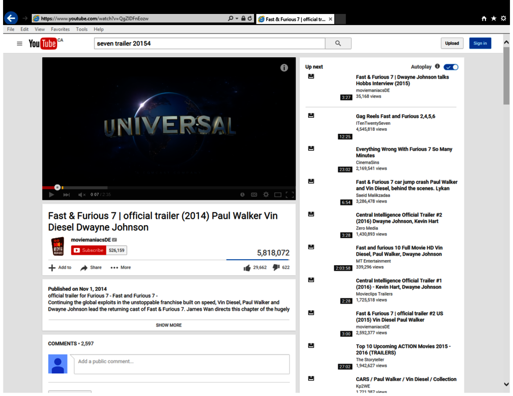
Task: Open CARS / Paul Walker / Vin Diesel video
Action: coord(406,379)
